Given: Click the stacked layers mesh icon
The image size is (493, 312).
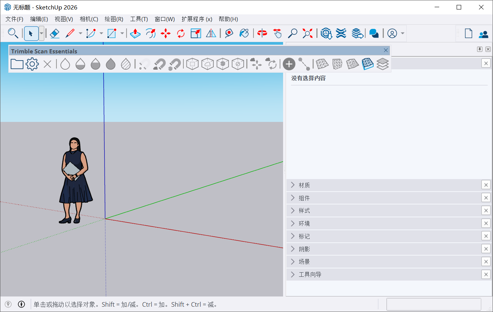Looking at the screenshot, I should (383, 64).
